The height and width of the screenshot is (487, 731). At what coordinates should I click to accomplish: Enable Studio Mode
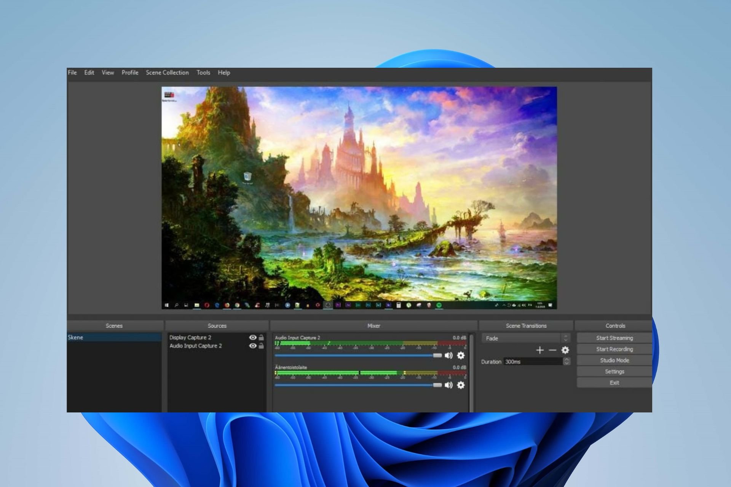614,360
